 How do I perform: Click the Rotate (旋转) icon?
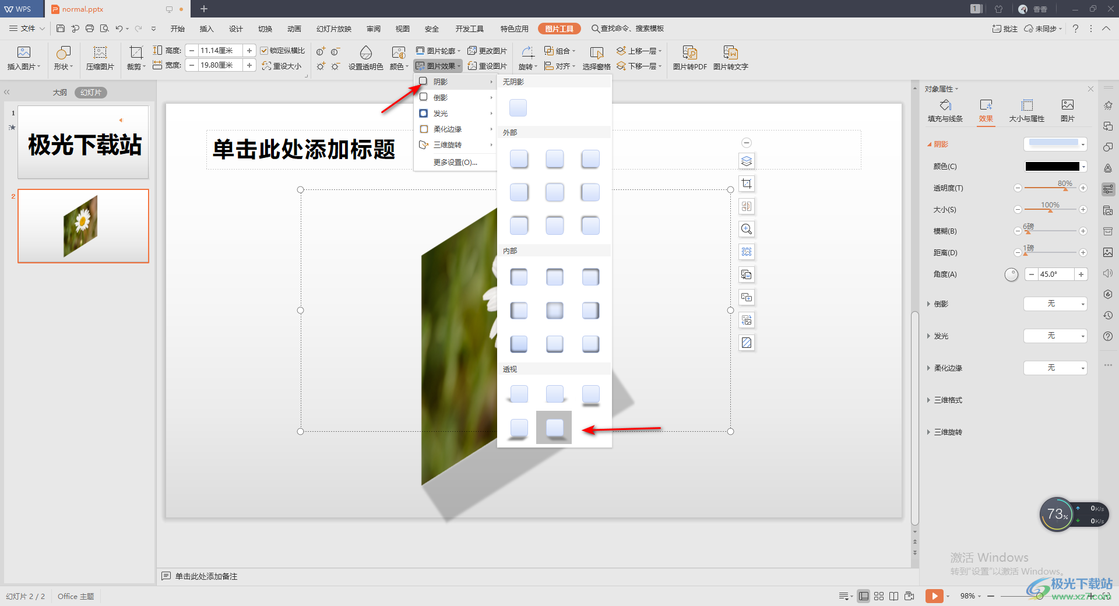pyautogui.click(x=527, y=52)
